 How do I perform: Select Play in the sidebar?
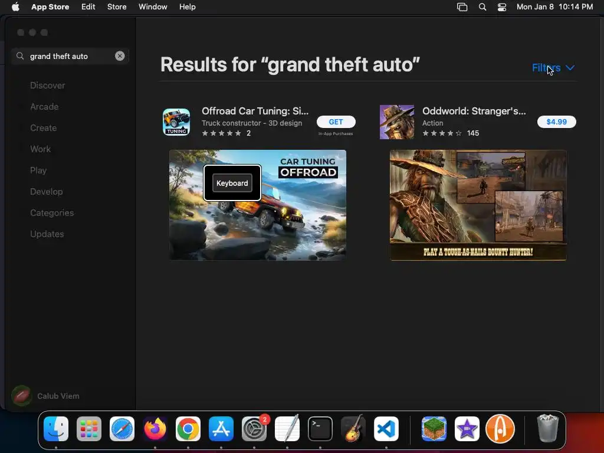tap(38, 170)
